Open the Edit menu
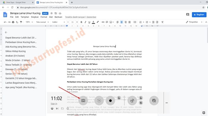Screen dimensions: 208x116 (x=17, y=17)
